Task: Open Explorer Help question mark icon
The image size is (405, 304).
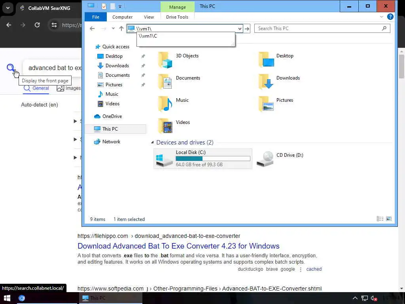Action: pos(390,17)
